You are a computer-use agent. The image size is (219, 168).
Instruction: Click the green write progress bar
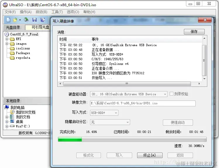[132, 139]
